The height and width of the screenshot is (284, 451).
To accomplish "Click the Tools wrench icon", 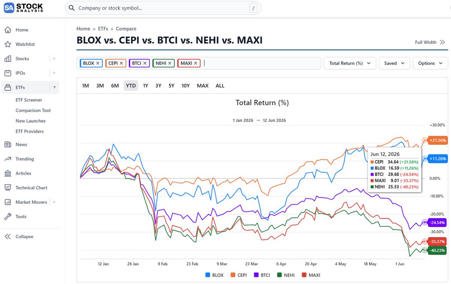I will click(8, 217).
